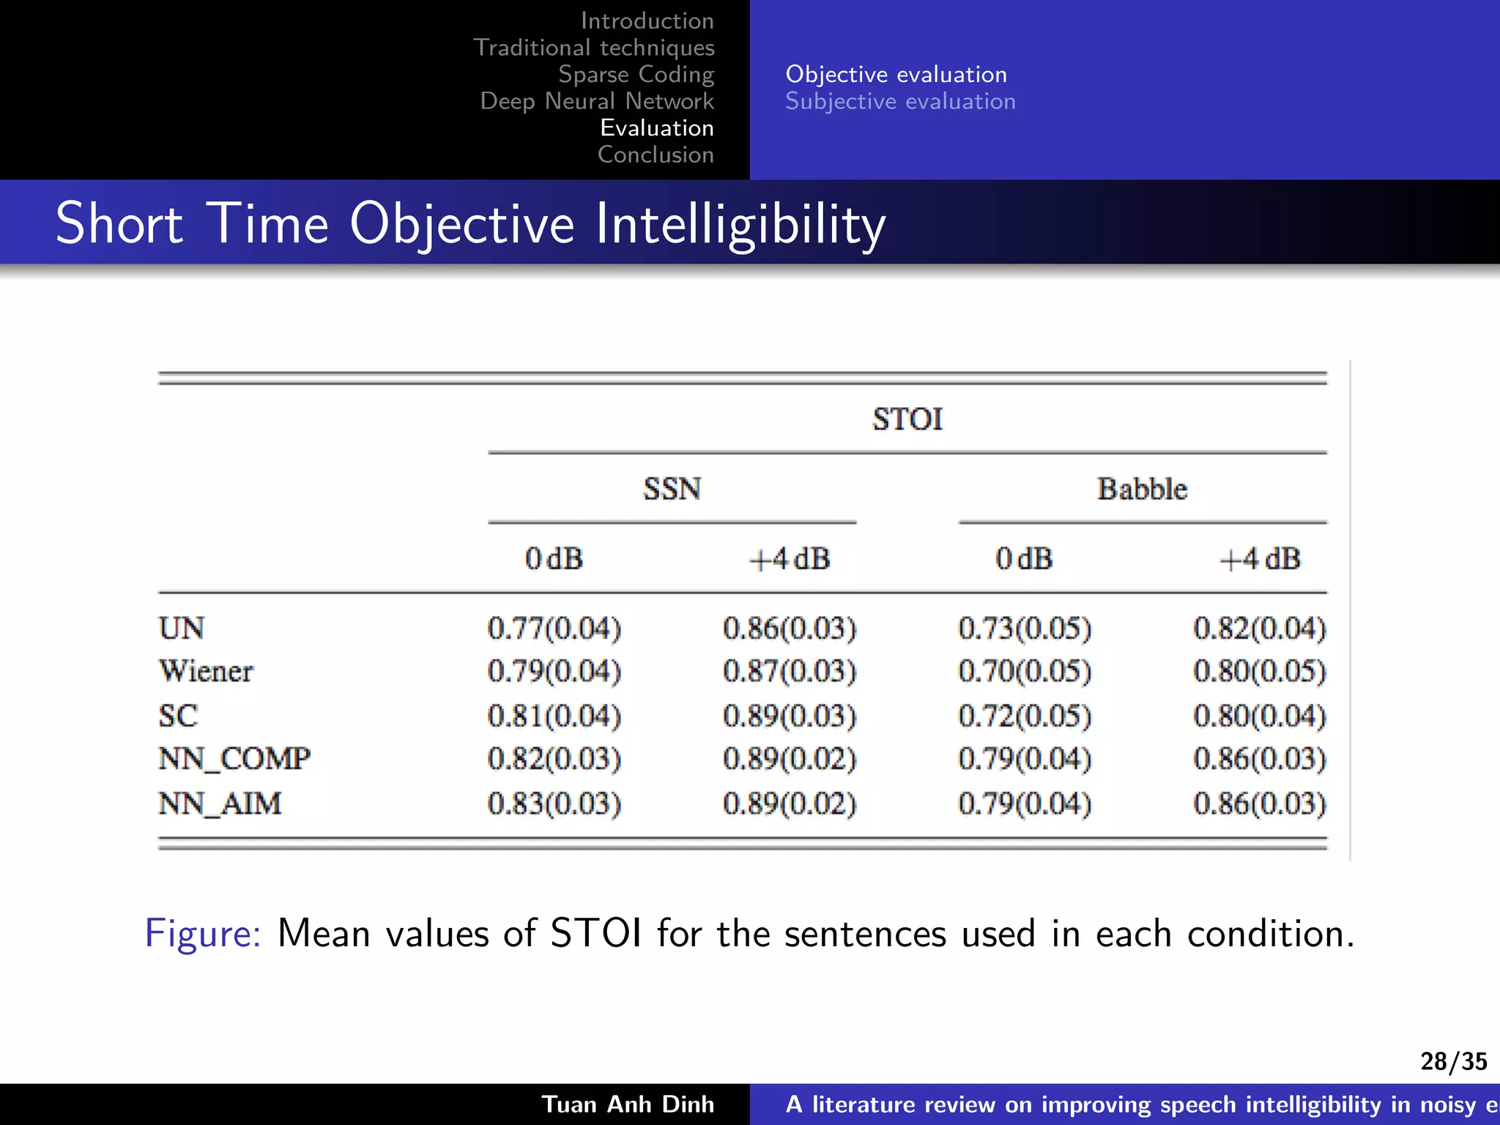Click Wiener SSN 0 dB value 0.79(0.04)
The width and height of the screenshot is (1500, 1125).
pos(554,672)
